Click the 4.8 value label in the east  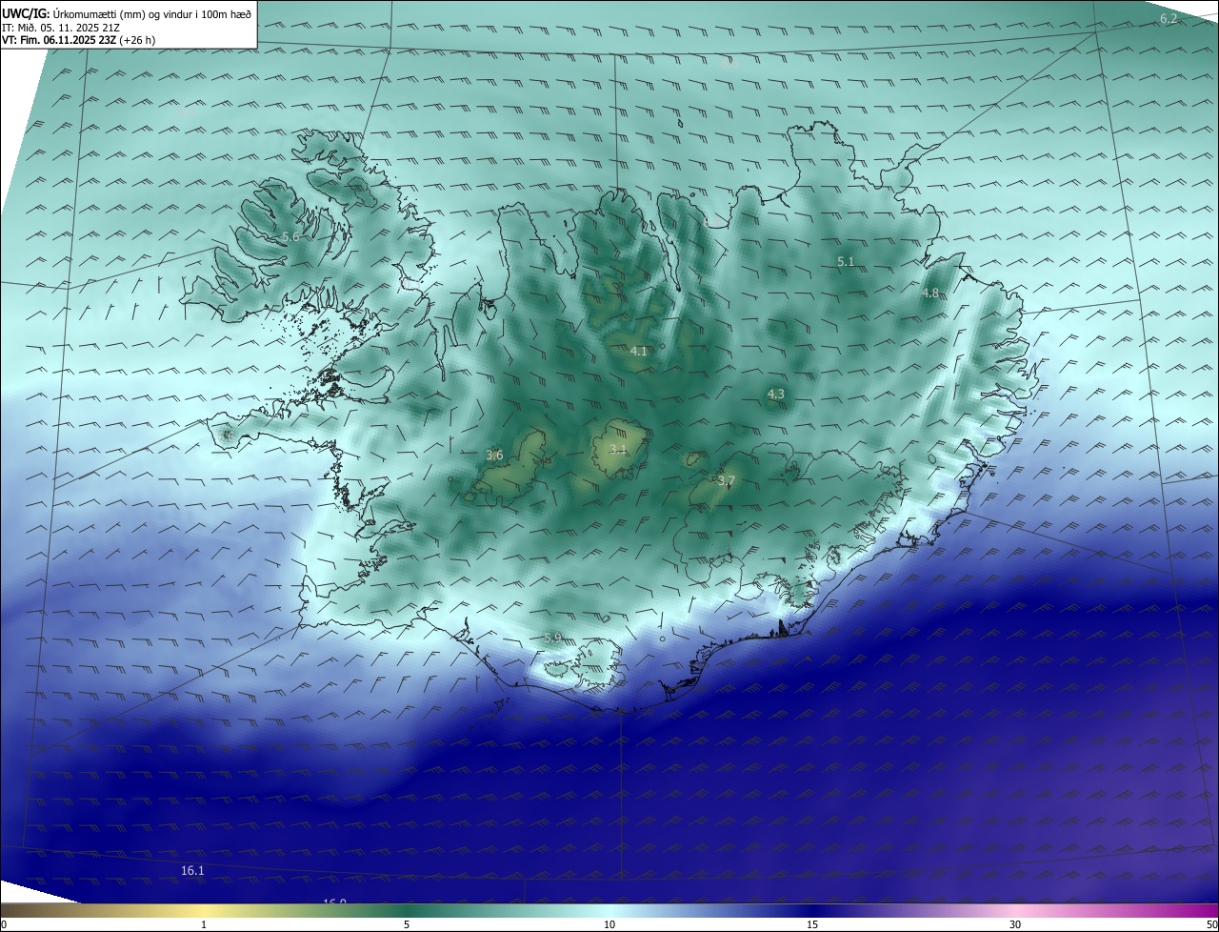[x=930, y=294]
